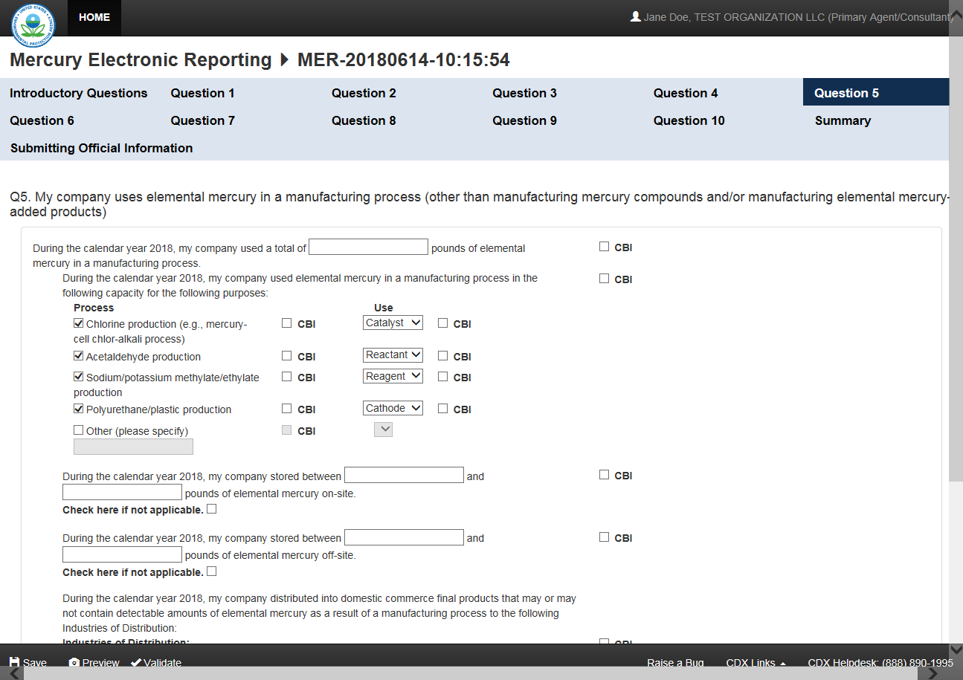Click scroll right arrow at bottom
This screenshot has width=963, height=680.
933,673
